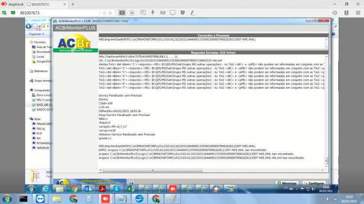Select Rede in Explorer sidebar
This screenshot has width=364, height=204.
tap(37, 119)
